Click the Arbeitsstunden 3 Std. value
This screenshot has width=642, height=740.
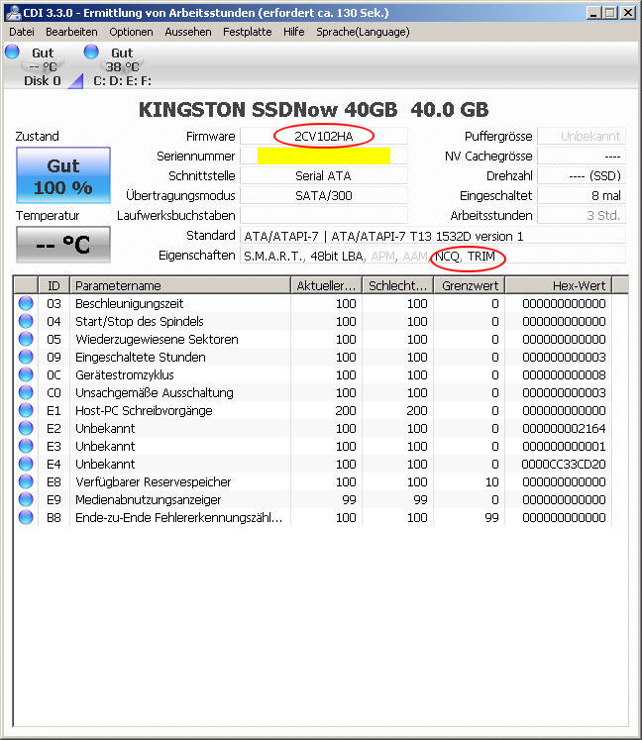pos(582,216)
